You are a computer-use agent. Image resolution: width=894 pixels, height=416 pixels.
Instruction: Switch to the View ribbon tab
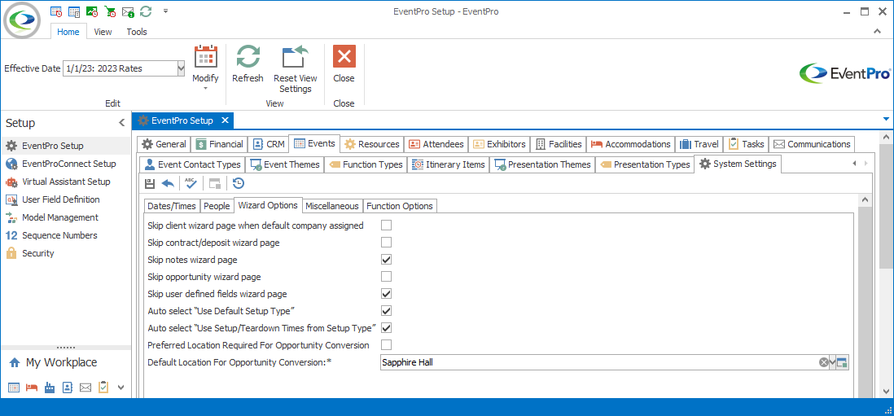pos(103,32)
